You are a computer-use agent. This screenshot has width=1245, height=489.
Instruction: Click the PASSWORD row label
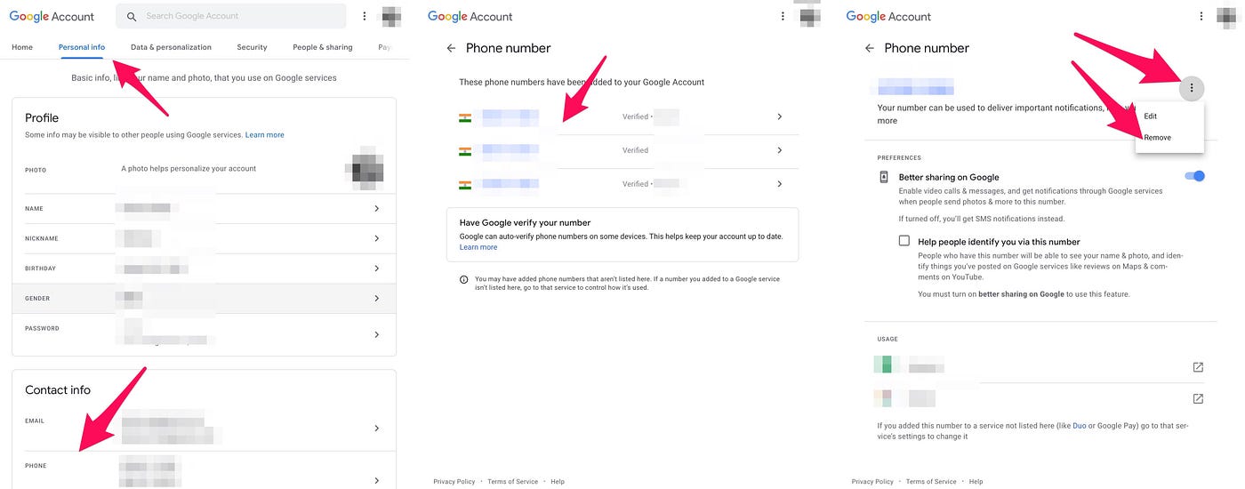tap(42, 328)
